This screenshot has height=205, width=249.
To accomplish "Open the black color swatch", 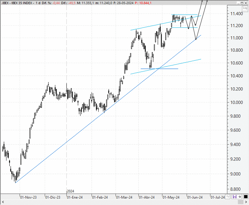I will click(x=246, y=197).
